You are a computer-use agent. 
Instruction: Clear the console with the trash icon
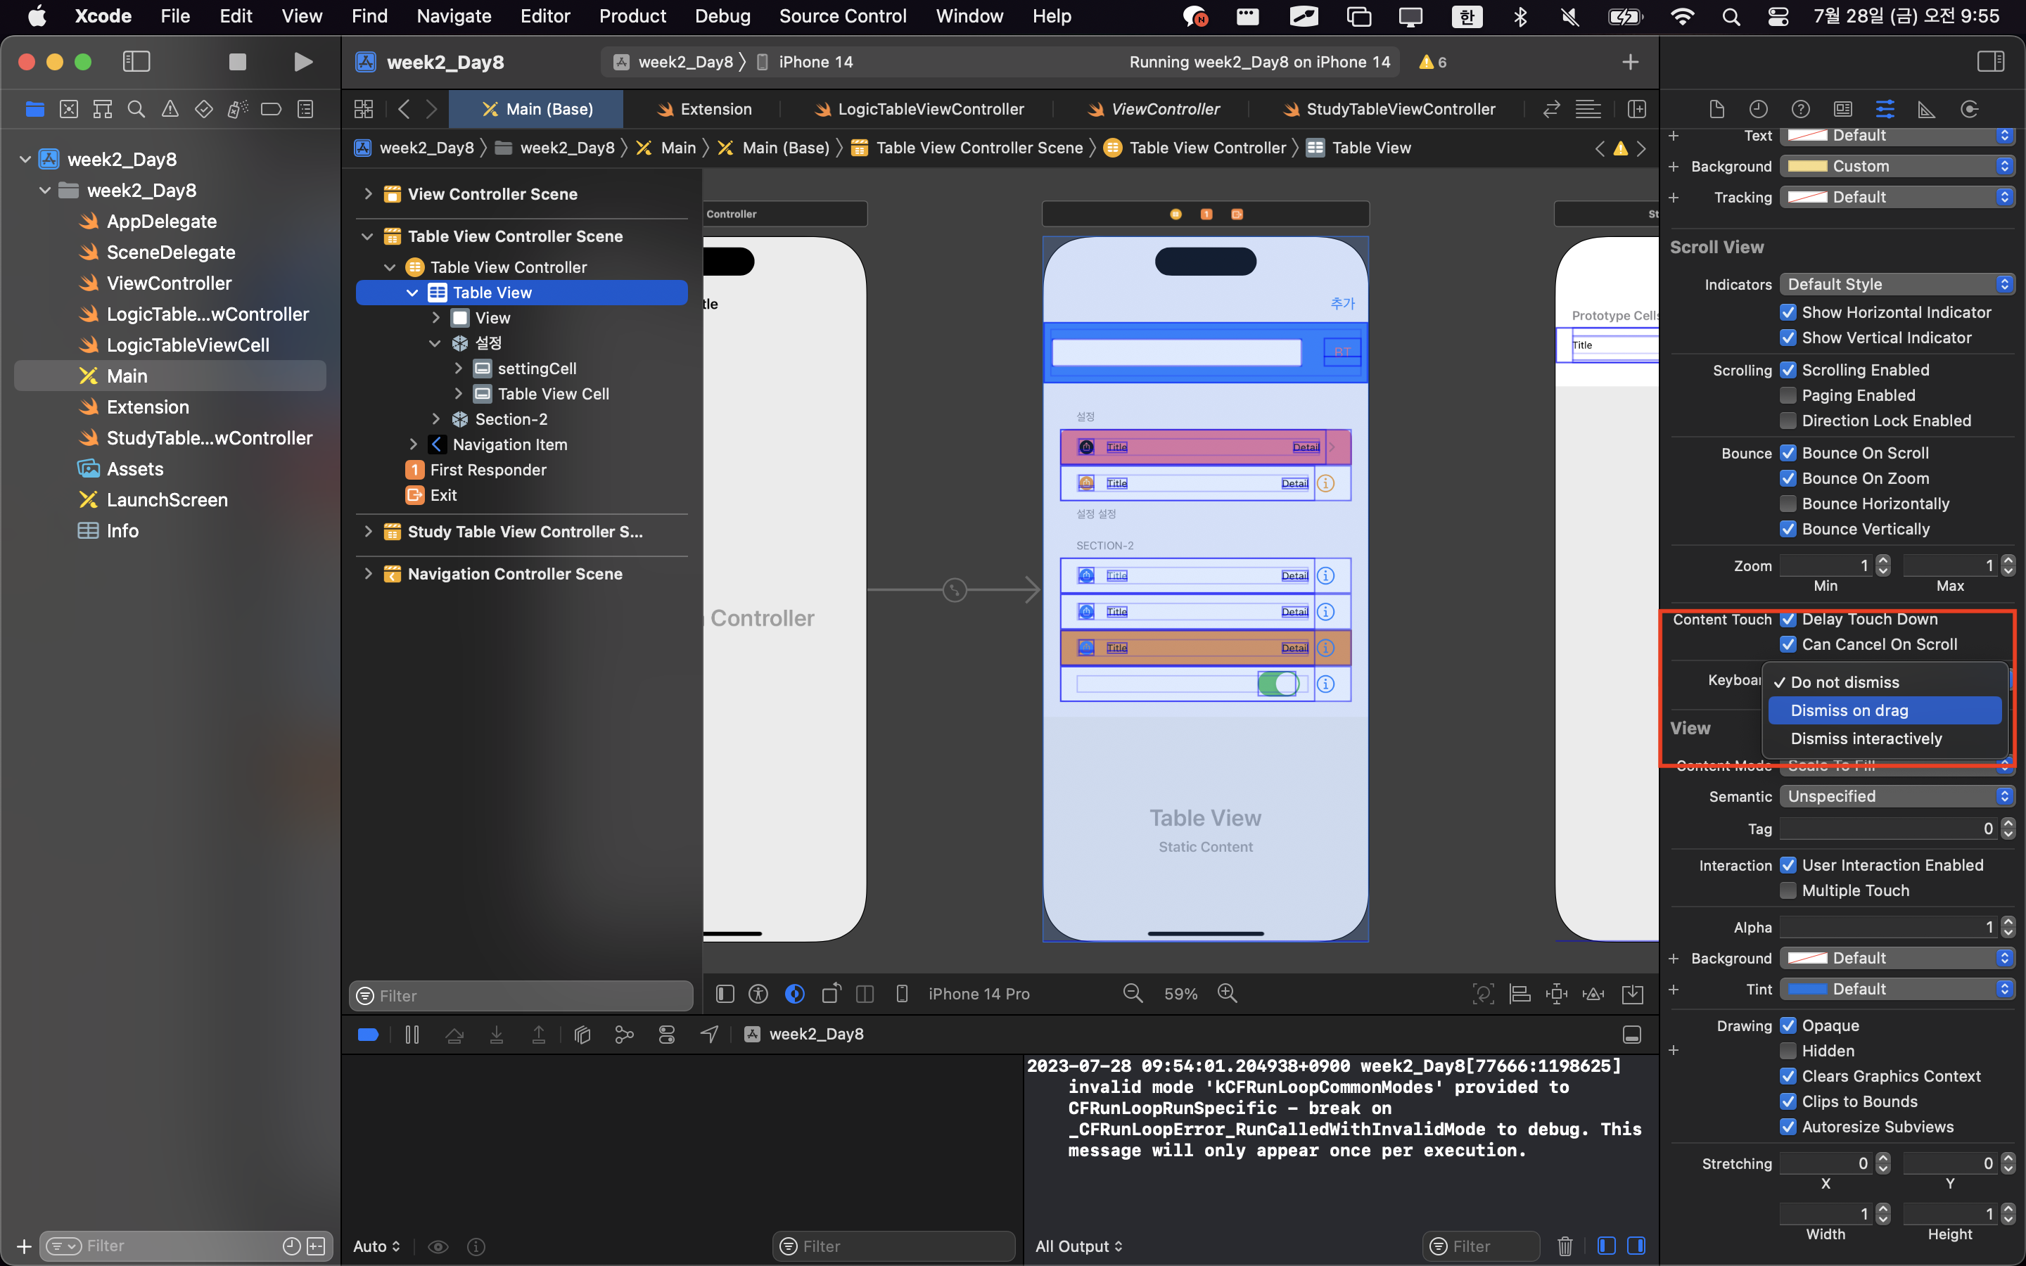tap(1565, 1246)
